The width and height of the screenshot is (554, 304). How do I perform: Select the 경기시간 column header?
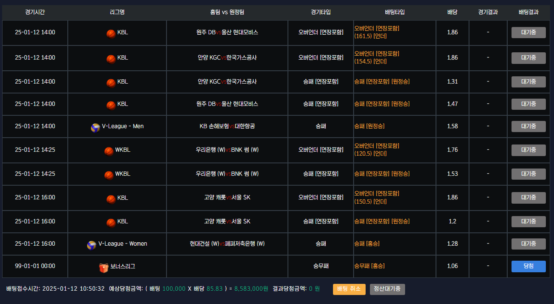(35, 12)
